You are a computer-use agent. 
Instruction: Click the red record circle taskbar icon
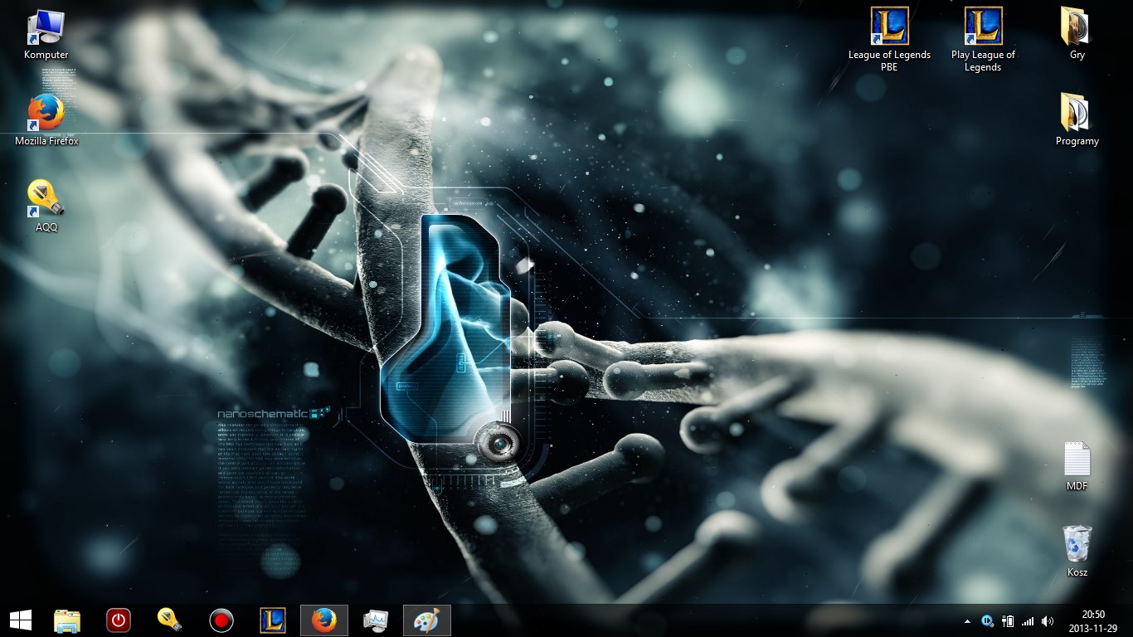[x=221, y=620]
